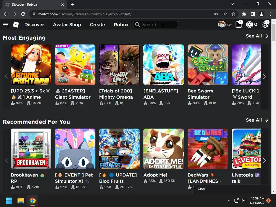
Task: Click the search magnifier icon
Action: tap(137, 25)
